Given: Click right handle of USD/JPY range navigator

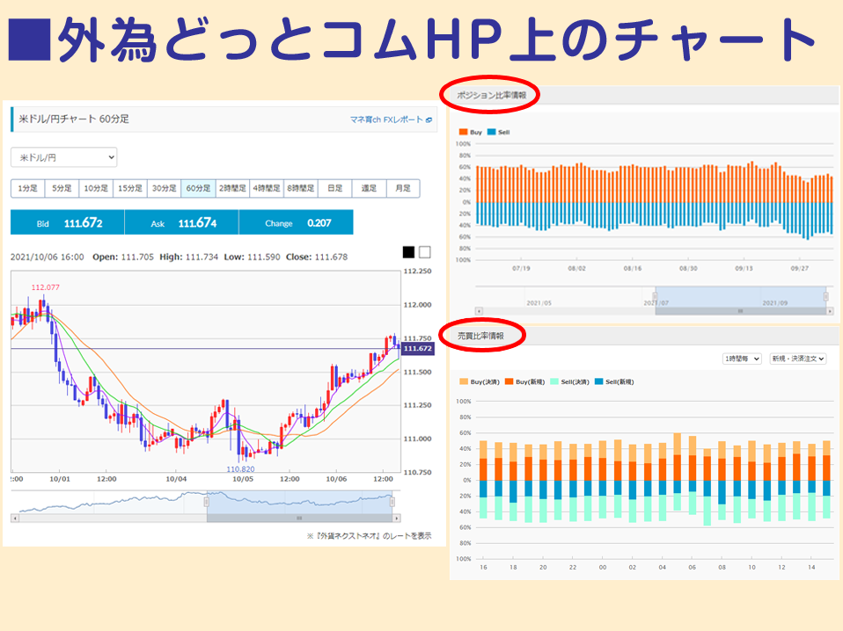Looking at the screenshot, I should 392,502.
